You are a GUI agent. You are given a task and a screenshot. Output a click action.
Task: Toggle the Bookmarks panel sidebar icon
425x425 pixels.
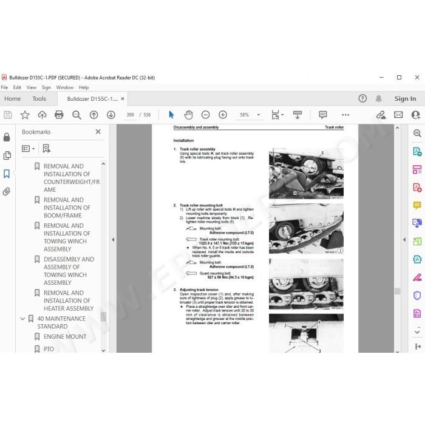click(7, 174)
